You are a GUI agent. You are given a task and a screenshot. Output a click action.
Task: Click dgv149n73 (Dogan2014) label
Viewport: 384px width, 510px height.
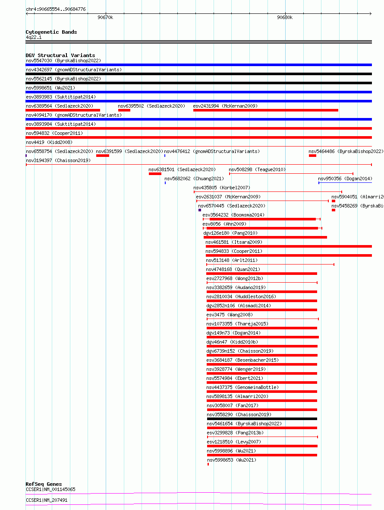click(233, 334)
